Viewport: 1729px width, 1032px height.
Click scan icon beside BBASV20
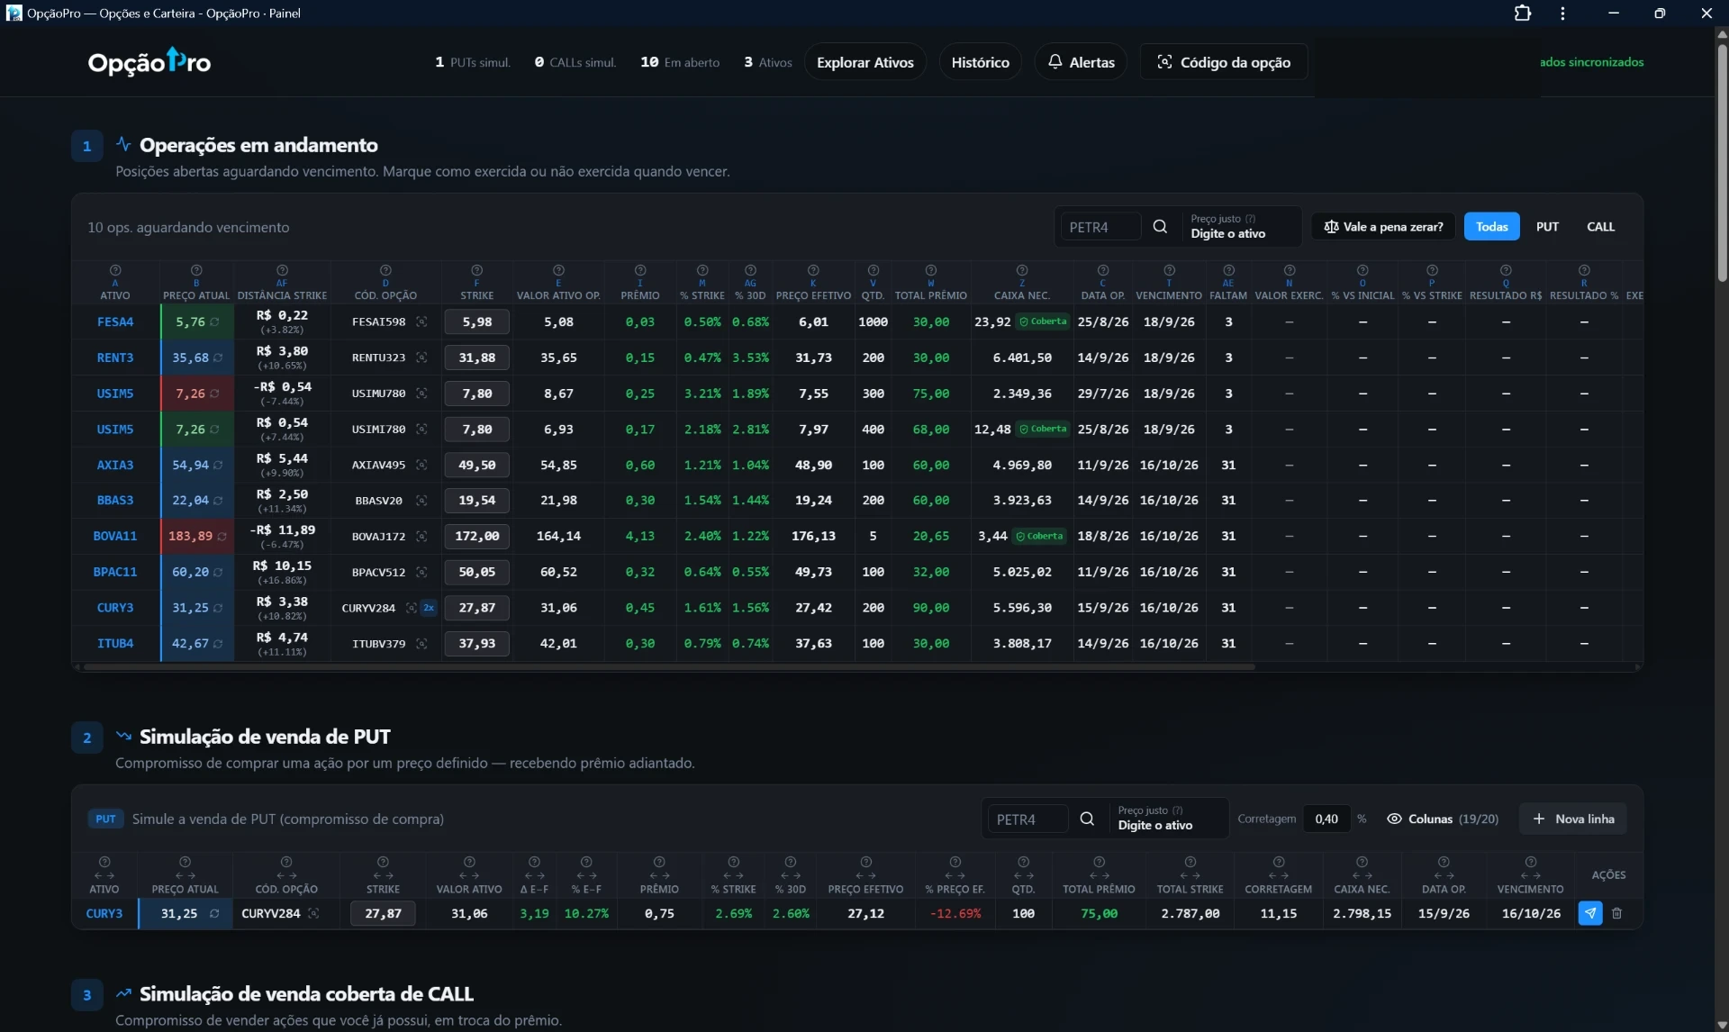click(421, 501)
